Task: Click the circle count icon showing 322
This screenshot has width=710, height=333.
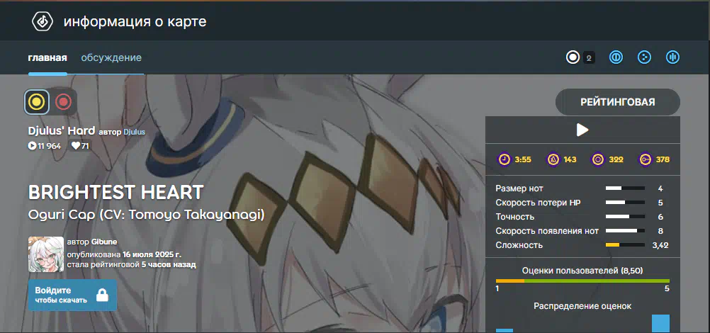Action: [x=599, y=159]
